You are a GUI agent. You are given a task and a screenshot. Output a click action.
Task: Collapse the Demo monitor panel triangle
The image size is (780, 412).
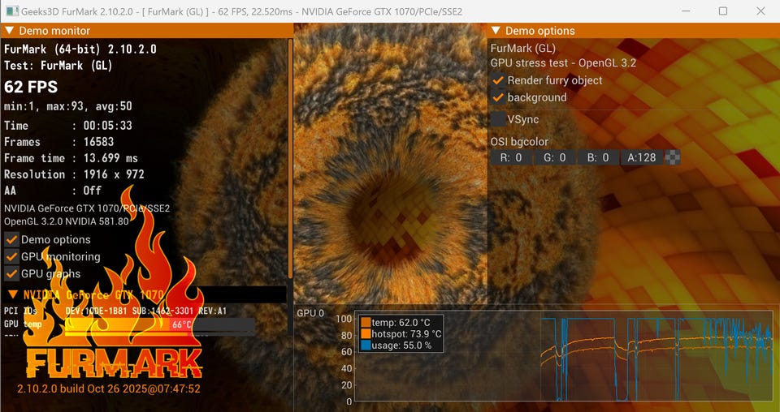pos(9,31)
